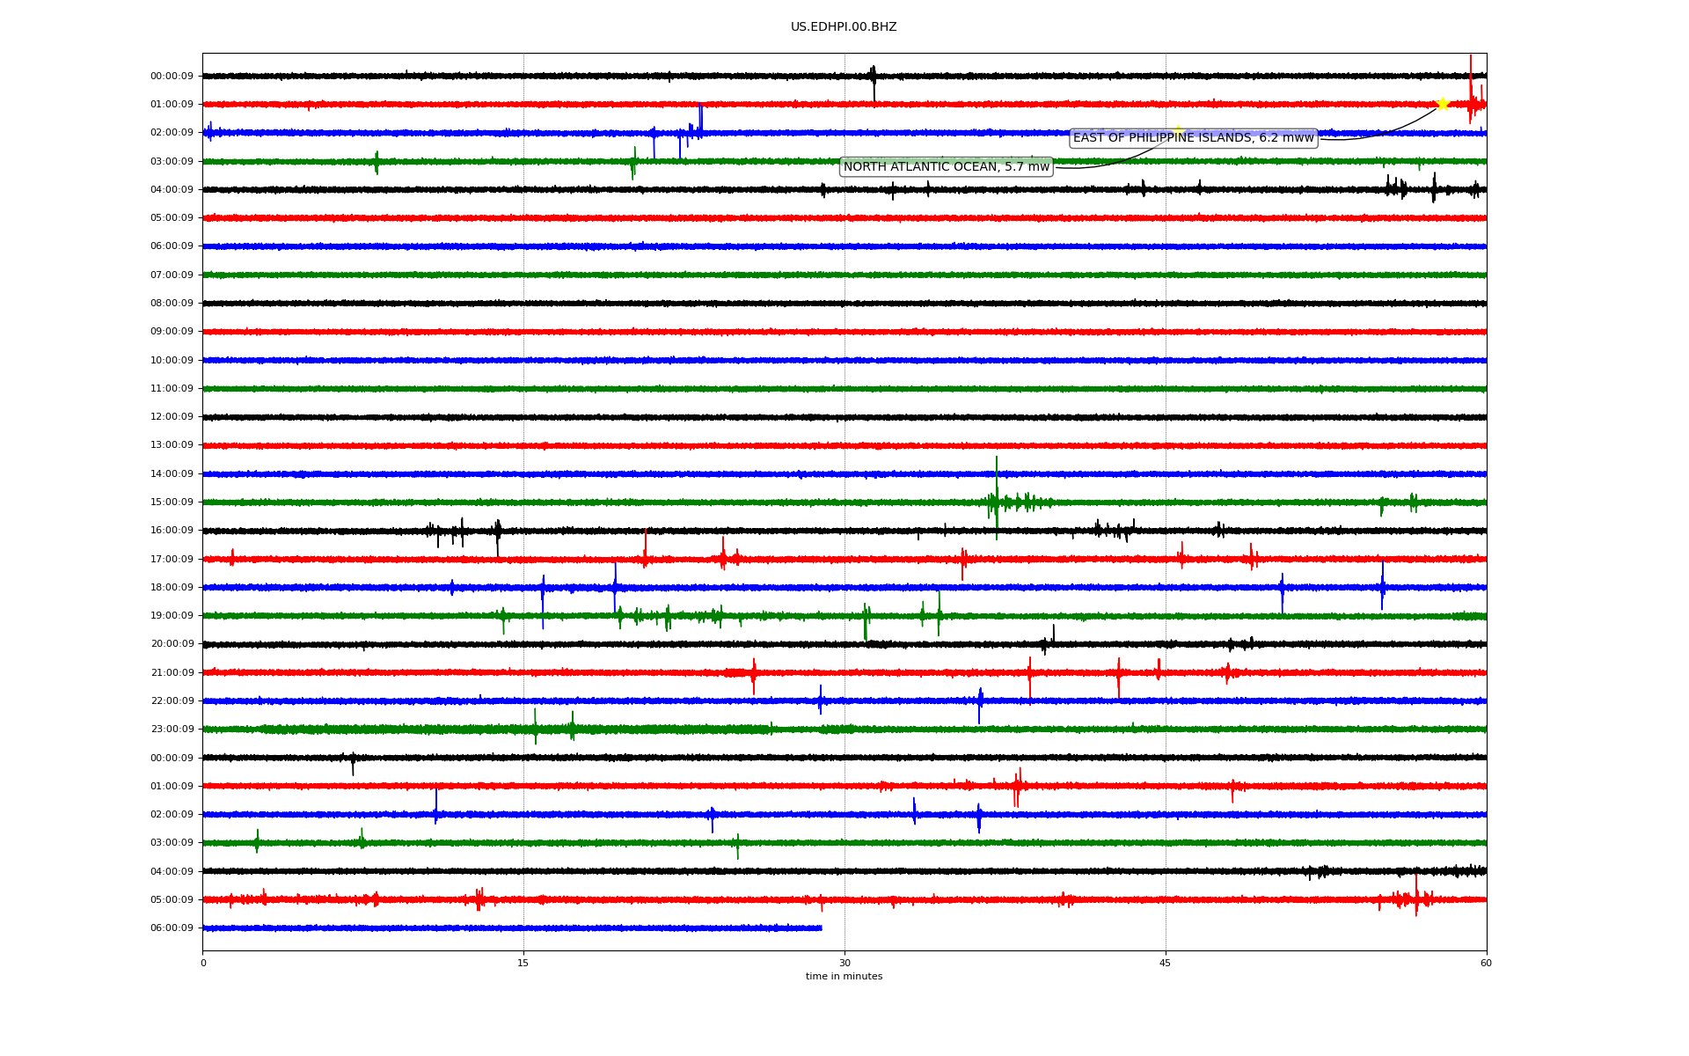Click the 13:00:09 trace time label
The image size is (1689, 1056).
tap(172, 445)
